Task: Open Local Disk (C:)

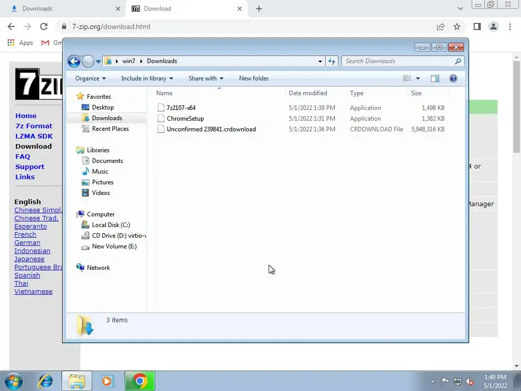Action: coord(111,225)
